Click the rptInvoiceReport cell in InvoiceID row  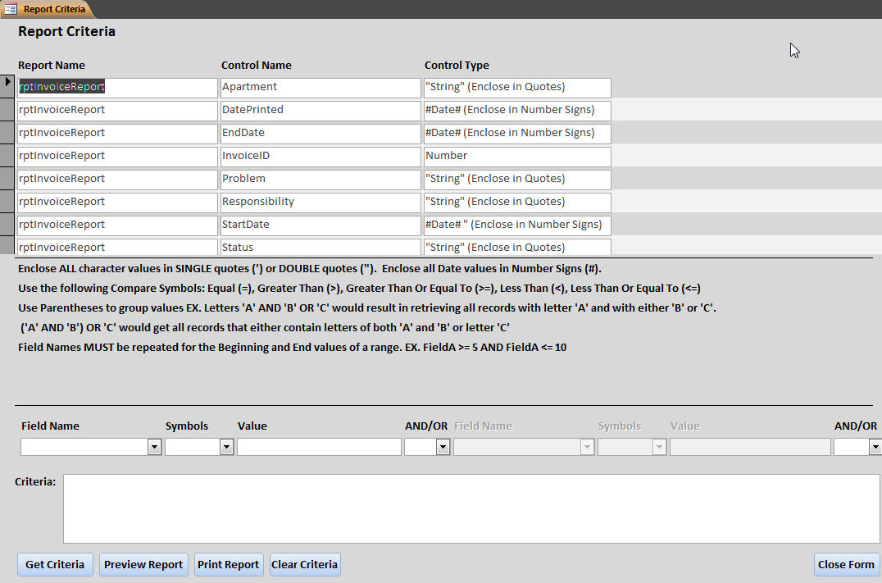[117, 157]
